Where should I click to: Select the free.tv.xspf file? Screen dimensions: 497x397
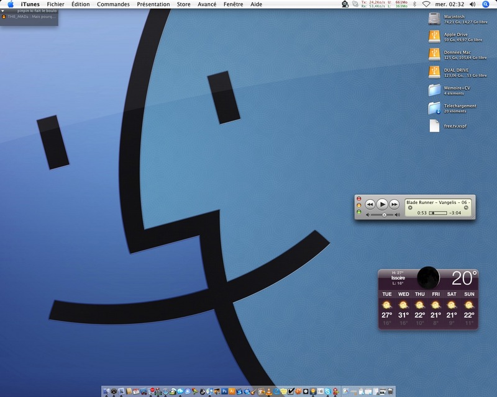click(x=434, y=126)
